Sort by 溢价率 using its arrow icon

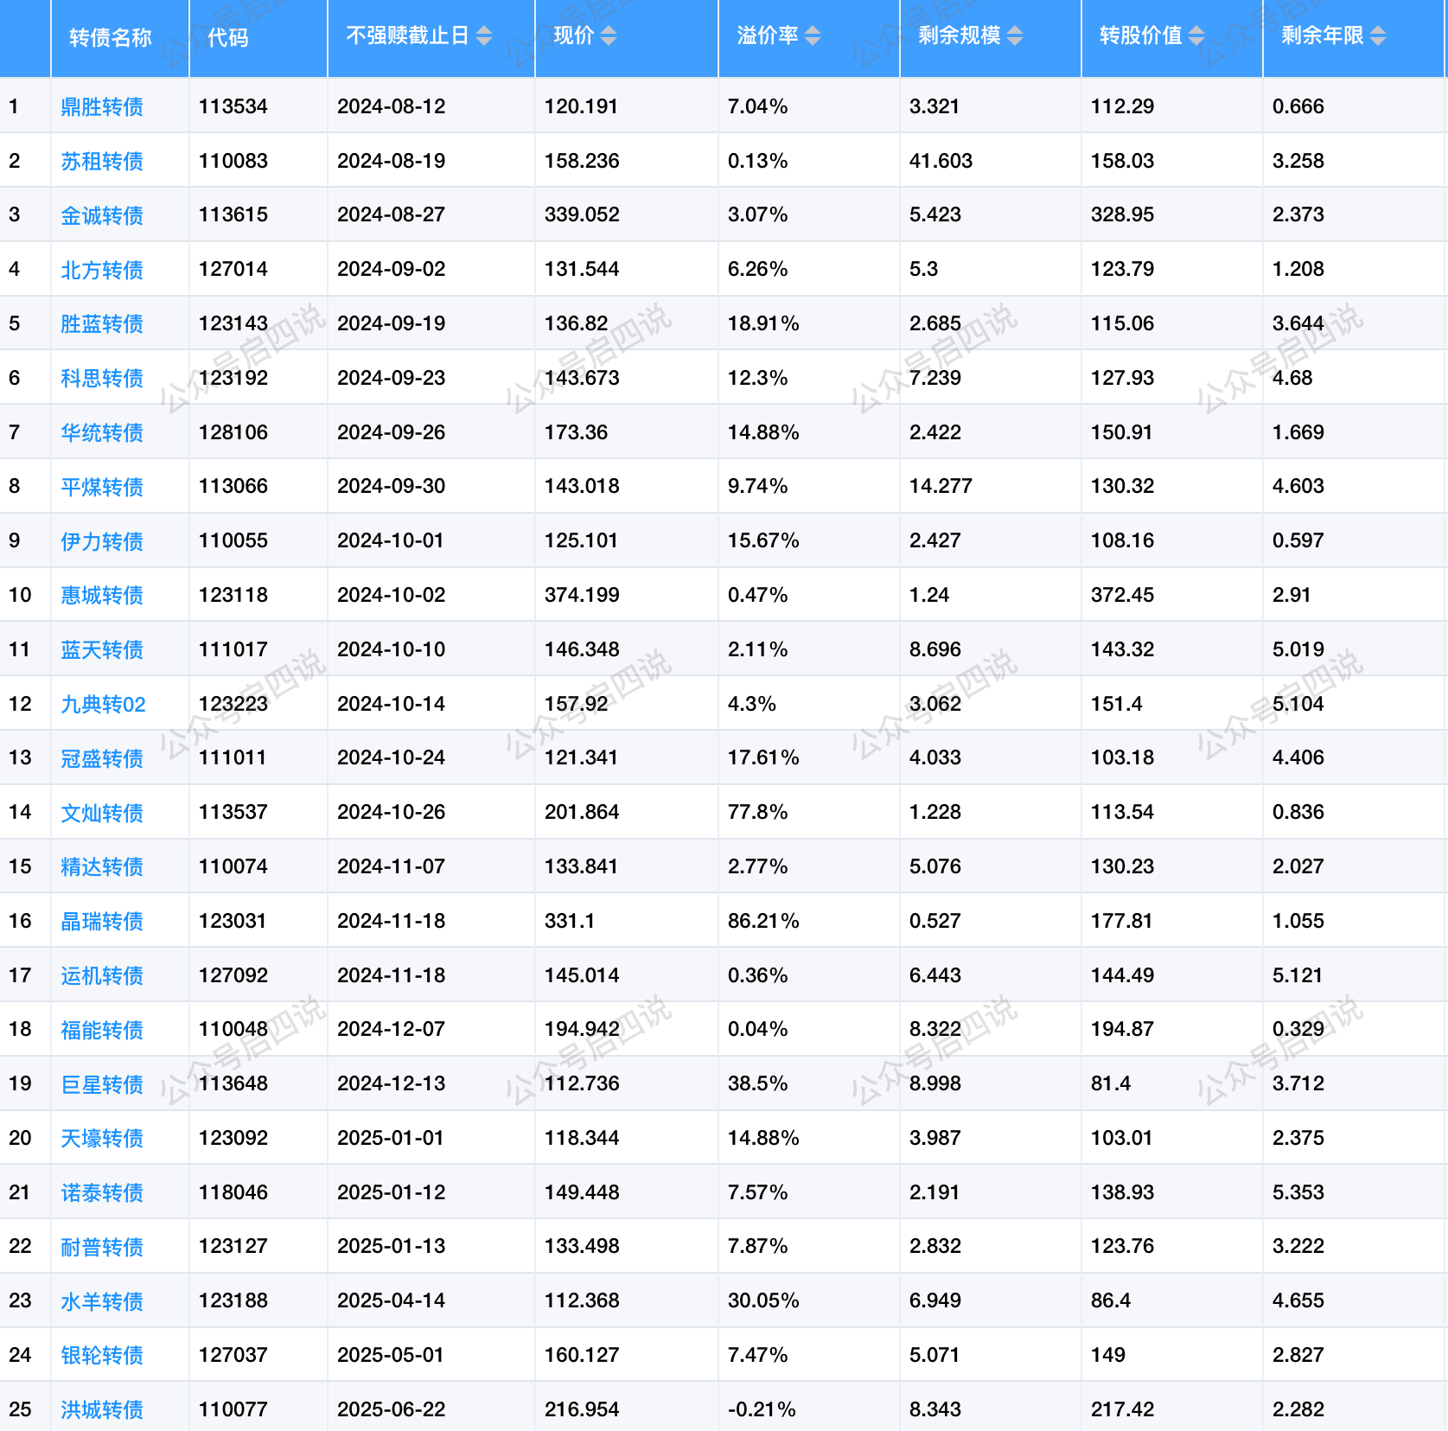click(813, 35)
